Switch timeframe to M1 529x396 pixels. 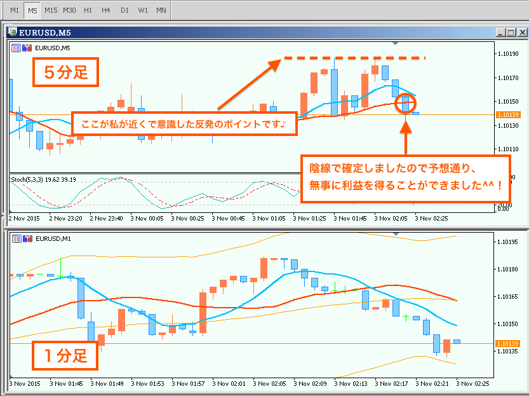tap(15, 10)
